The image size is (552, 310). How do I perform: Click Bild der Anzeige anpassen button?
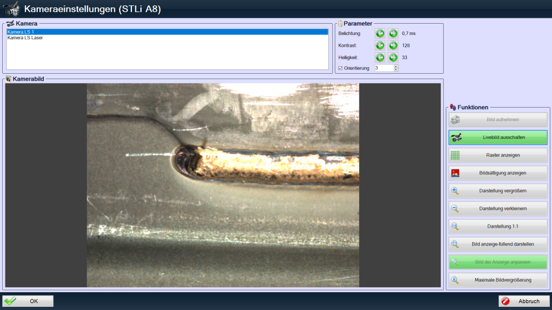[x=498, y=262]
